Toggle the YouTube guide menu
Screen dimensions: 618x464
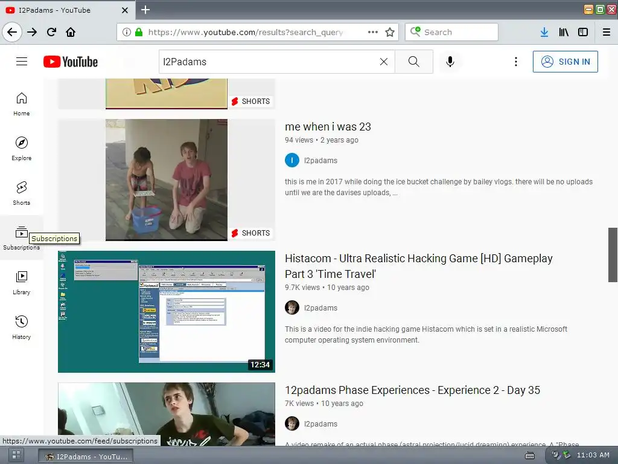[x=22, y=62]
